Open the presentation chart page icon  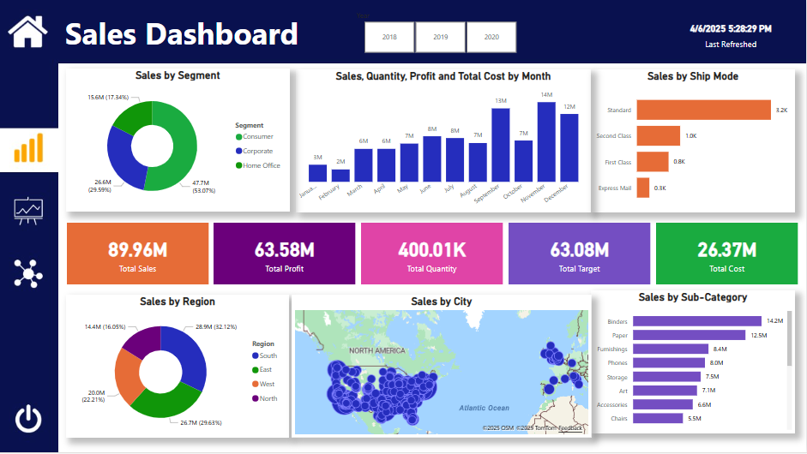point(28,211)
